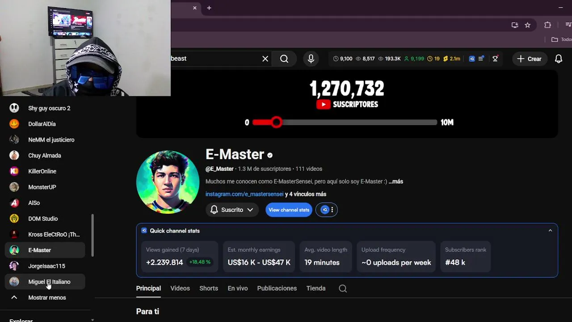Open the vidIQ channel options IQ button
The width and height of the screenshot is (572, 322).
point(327,210)
